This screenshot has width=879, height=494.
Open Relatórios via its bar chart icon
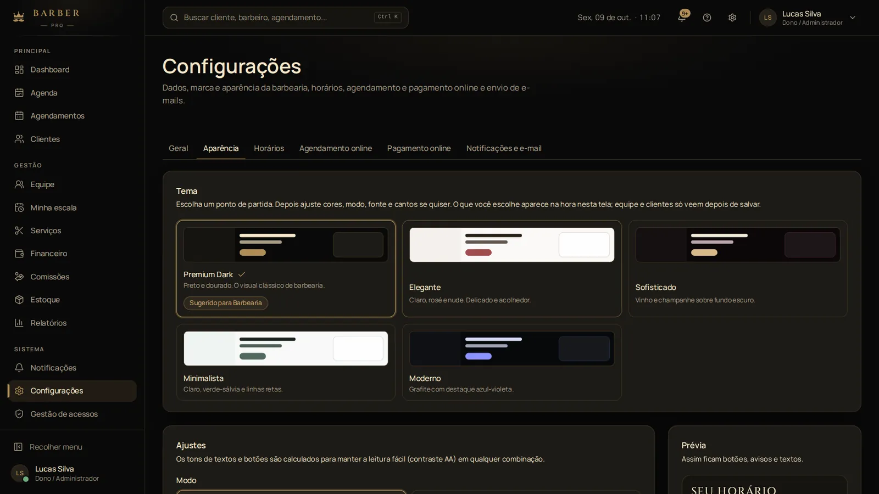(x=19, y=323)
